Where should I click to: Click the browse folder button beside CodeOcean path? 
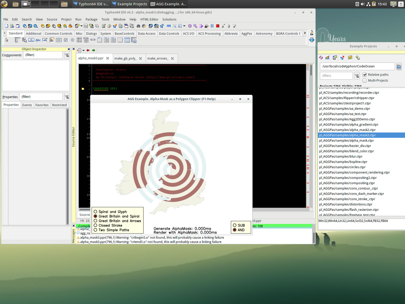399,66
